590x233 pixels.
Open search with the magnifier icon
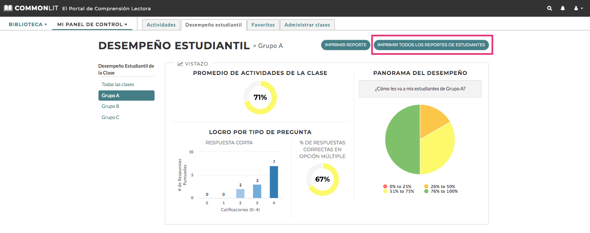point(549,8)
